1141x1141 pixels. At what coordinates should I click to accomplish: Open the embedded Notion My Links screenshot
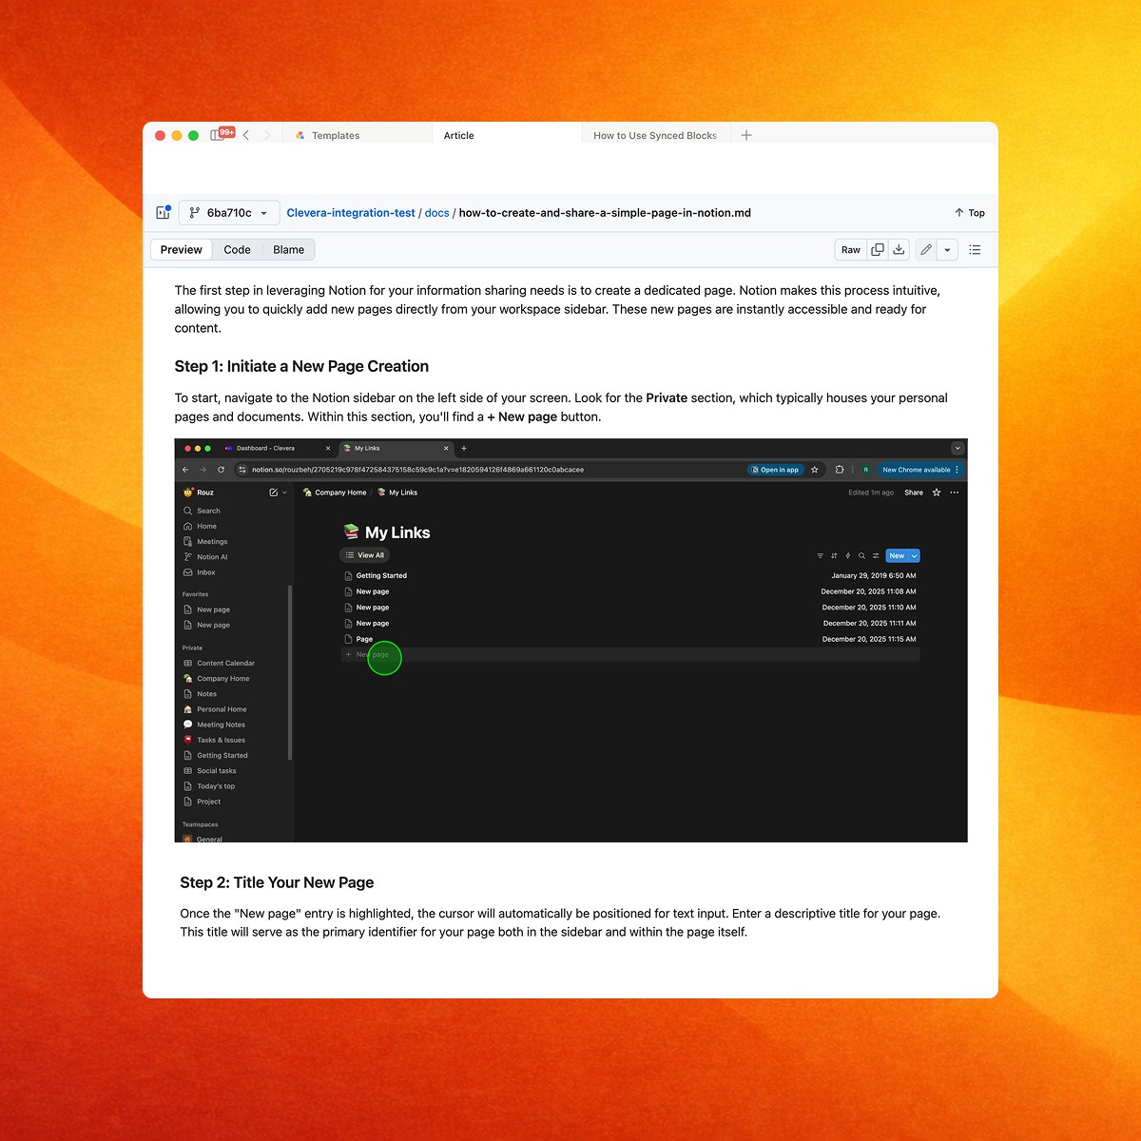pyautogui.click(x=570, y=640)
